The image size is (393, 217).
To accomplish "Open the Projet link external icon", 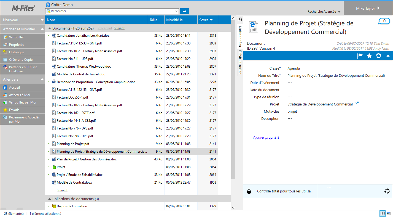I will point(357,104).
